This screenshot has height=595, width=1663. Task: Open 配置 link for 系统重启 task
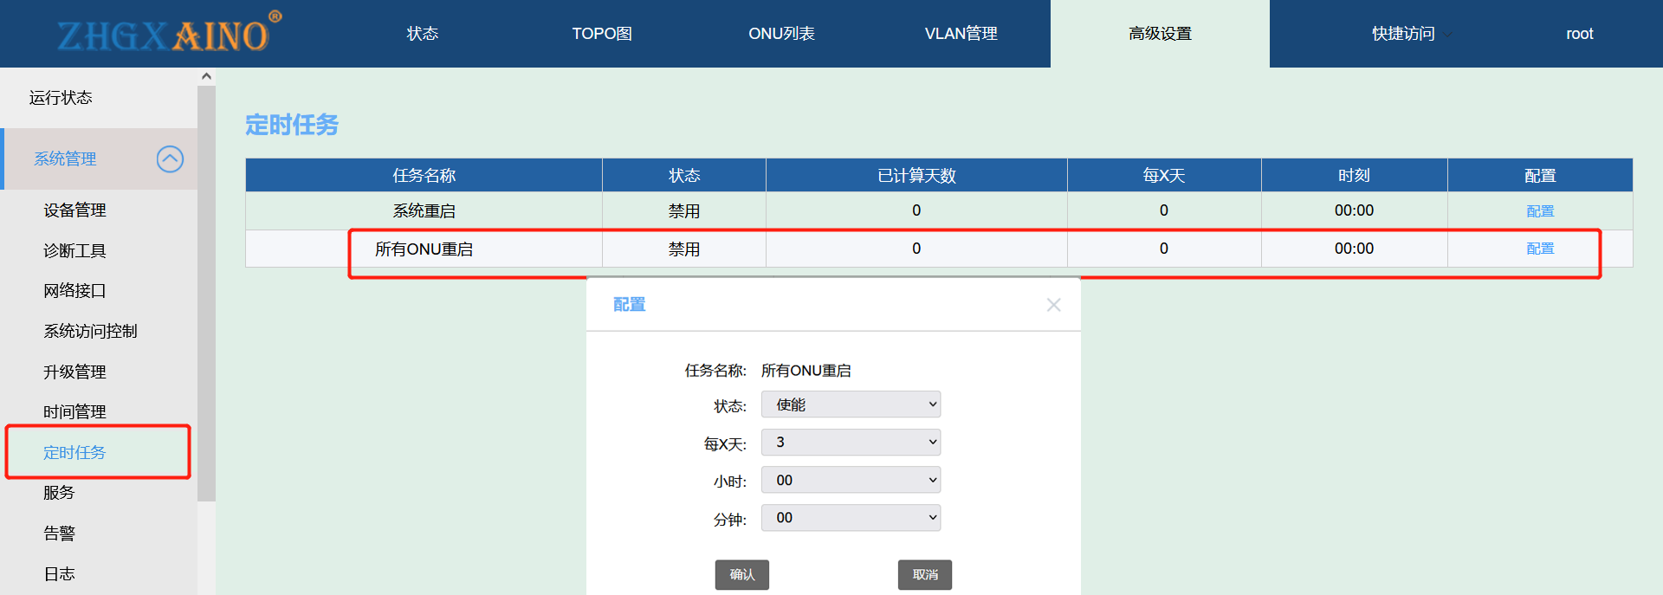click(1539, 211)
